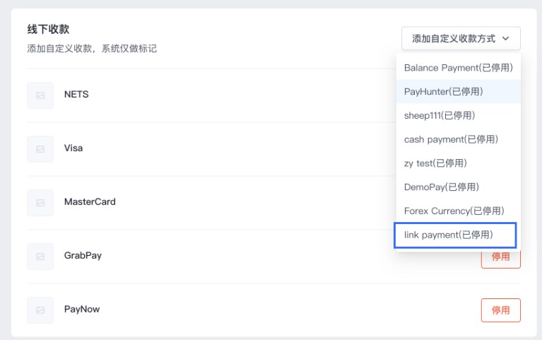Click the NETS placeholder image icon
Viewport: 542px width, 340px height.
40,95
